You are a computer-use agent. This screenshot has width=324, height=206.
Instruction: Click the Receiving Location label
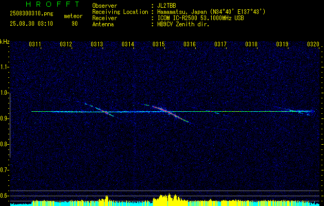point(120,12)
